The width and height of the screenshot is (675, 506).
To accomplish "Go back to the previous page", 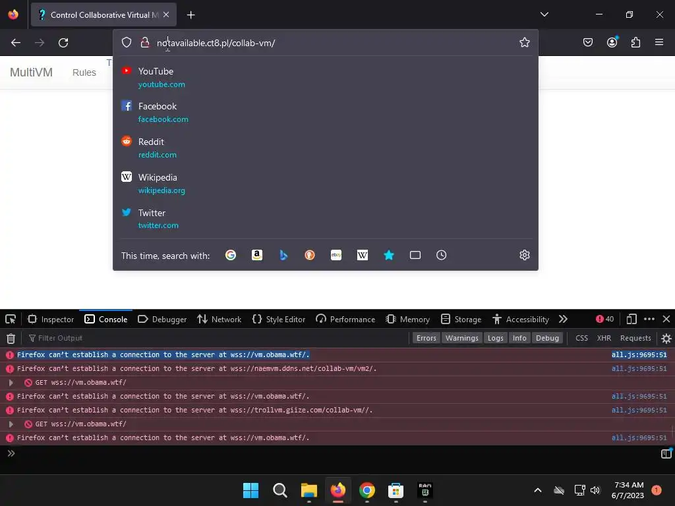I will 16,43.
